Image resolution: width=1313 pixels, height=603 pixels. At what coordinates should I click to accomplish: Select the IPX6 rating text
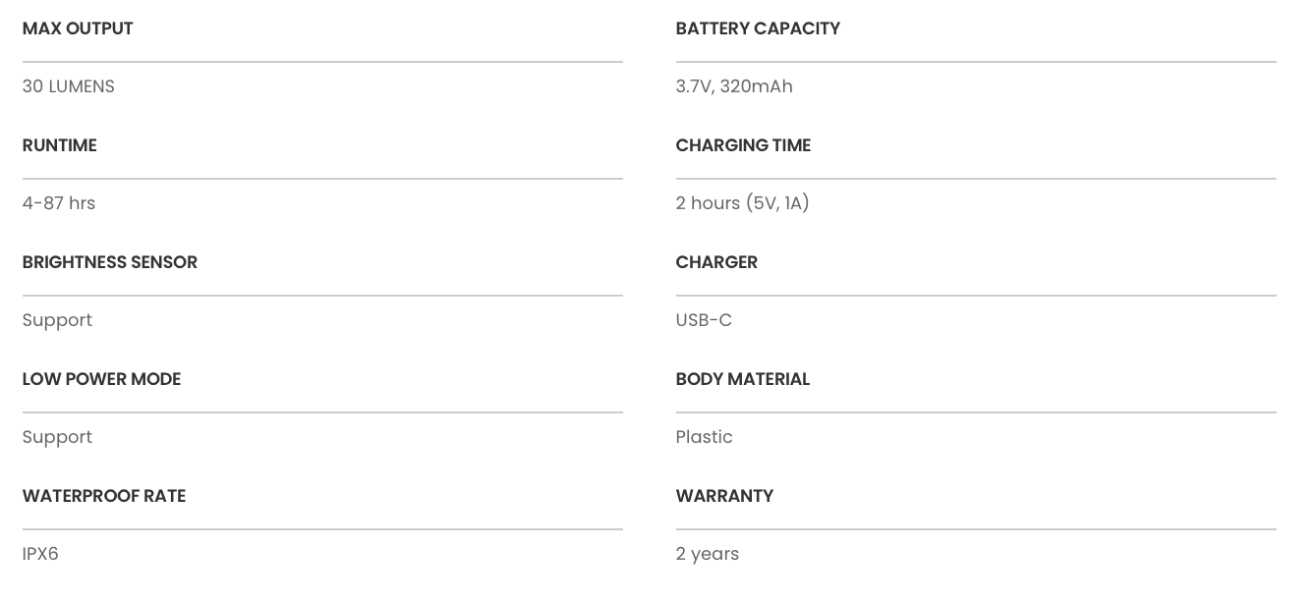[x=40, y=554]
